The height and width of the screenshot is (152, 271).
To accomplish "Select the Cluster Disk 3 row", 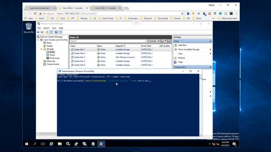I will coord(120,57).
